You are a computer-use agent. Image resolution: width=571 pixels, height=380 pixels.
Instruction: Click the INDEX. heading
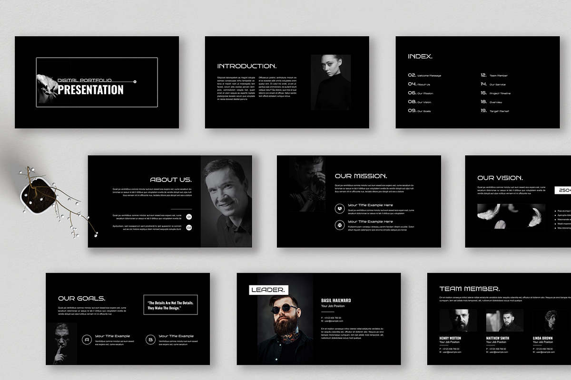coord(420,57)
